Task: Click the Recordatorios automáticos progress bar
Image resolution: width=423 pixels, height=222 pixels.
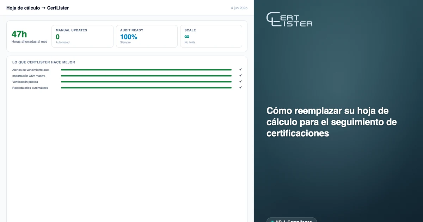Action: click(146, 88)
